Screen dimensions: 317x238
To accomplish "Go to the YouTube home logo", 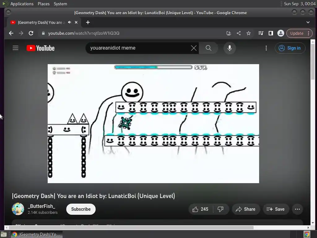I will [41, 48].
